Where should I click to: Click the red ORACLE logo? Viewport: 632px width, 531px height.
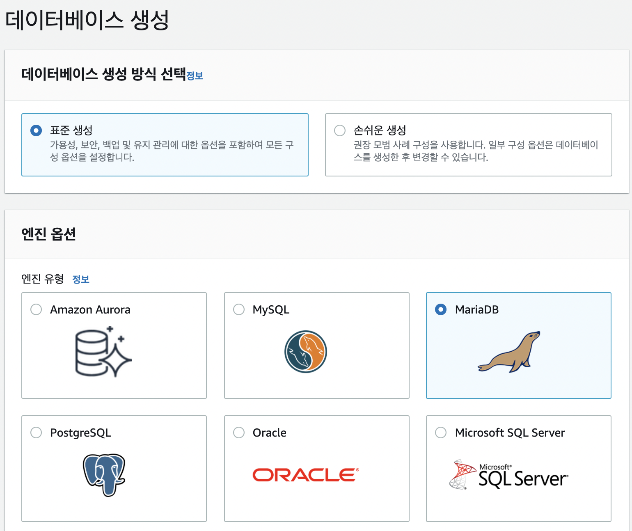point(306,475)
